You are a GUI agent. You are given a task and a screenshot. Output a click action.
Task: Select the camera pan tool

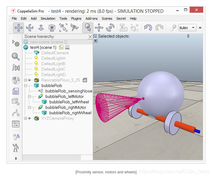pos(18,28)
